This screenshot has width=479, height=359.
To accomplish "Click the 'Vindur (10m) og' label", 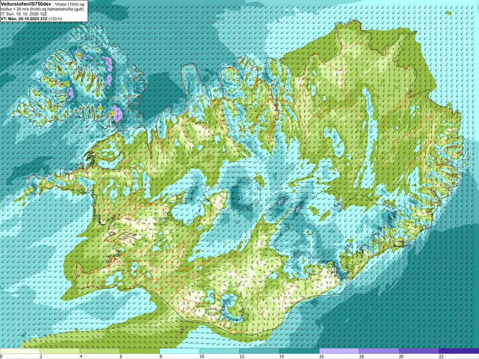I will click(x=70, y=4).
